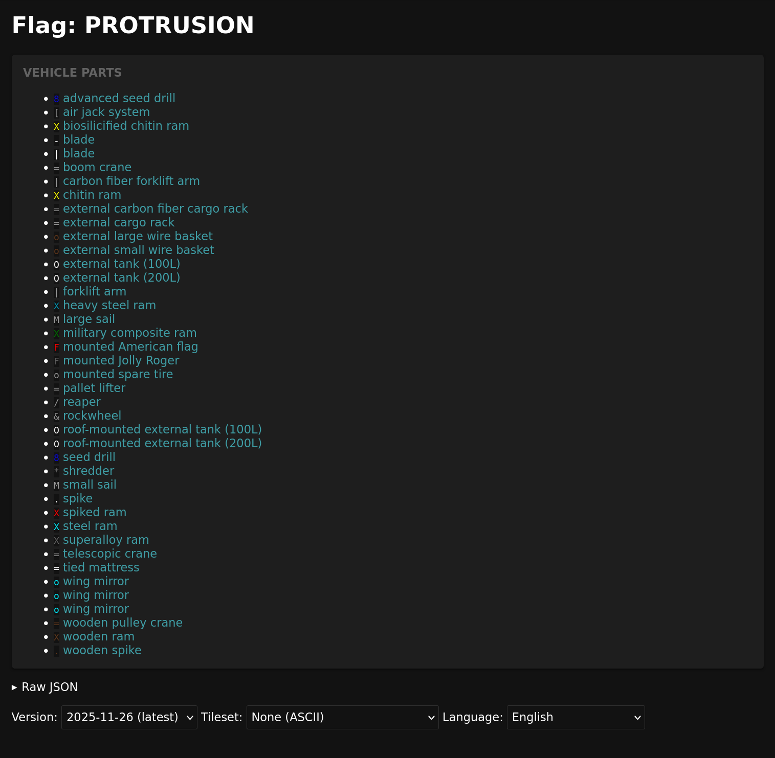
Task: Open mounted spare tire link
Action: (x=118, y=374)
